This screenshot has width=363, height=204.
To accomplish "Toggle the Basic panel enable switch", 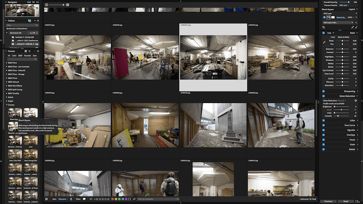I will (324, 33).
